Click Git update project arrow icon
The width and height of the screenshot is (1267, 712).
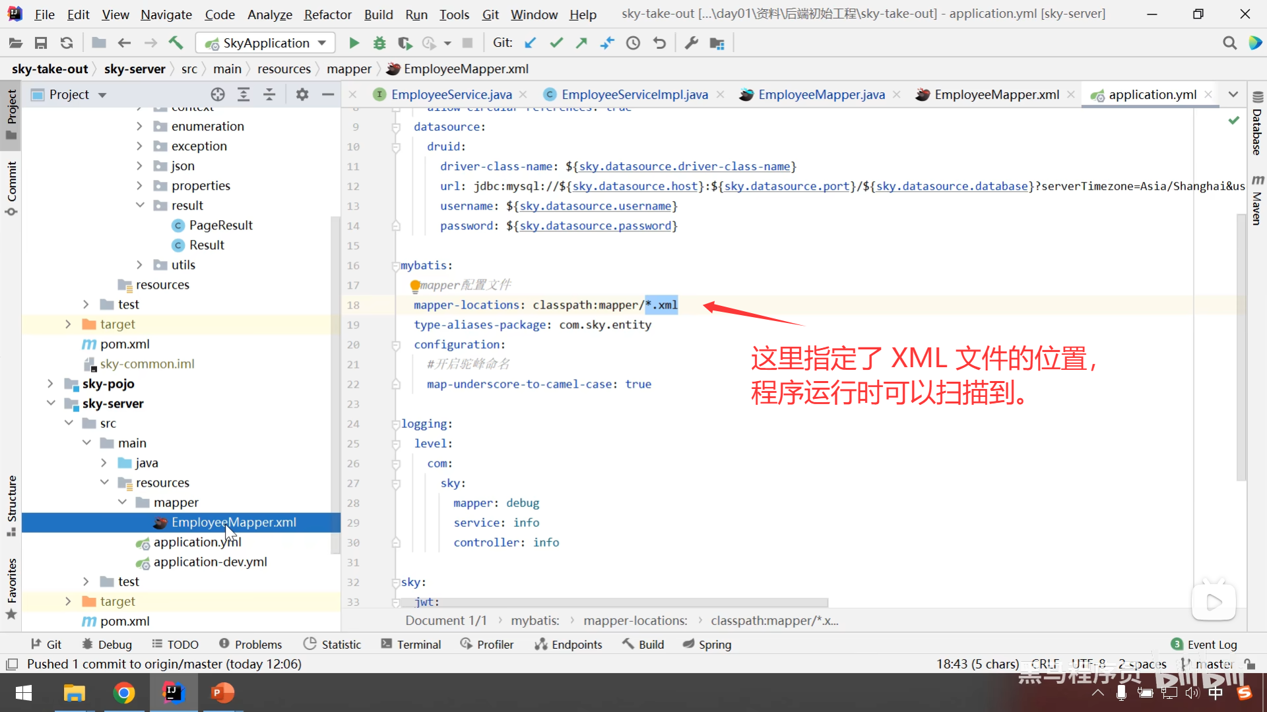[530, 44]
